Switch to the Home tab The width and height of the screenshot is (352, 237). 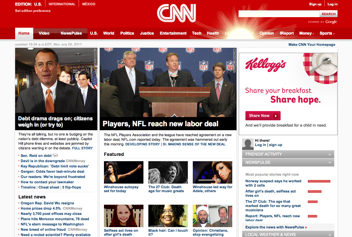click(x=24, y=33)
